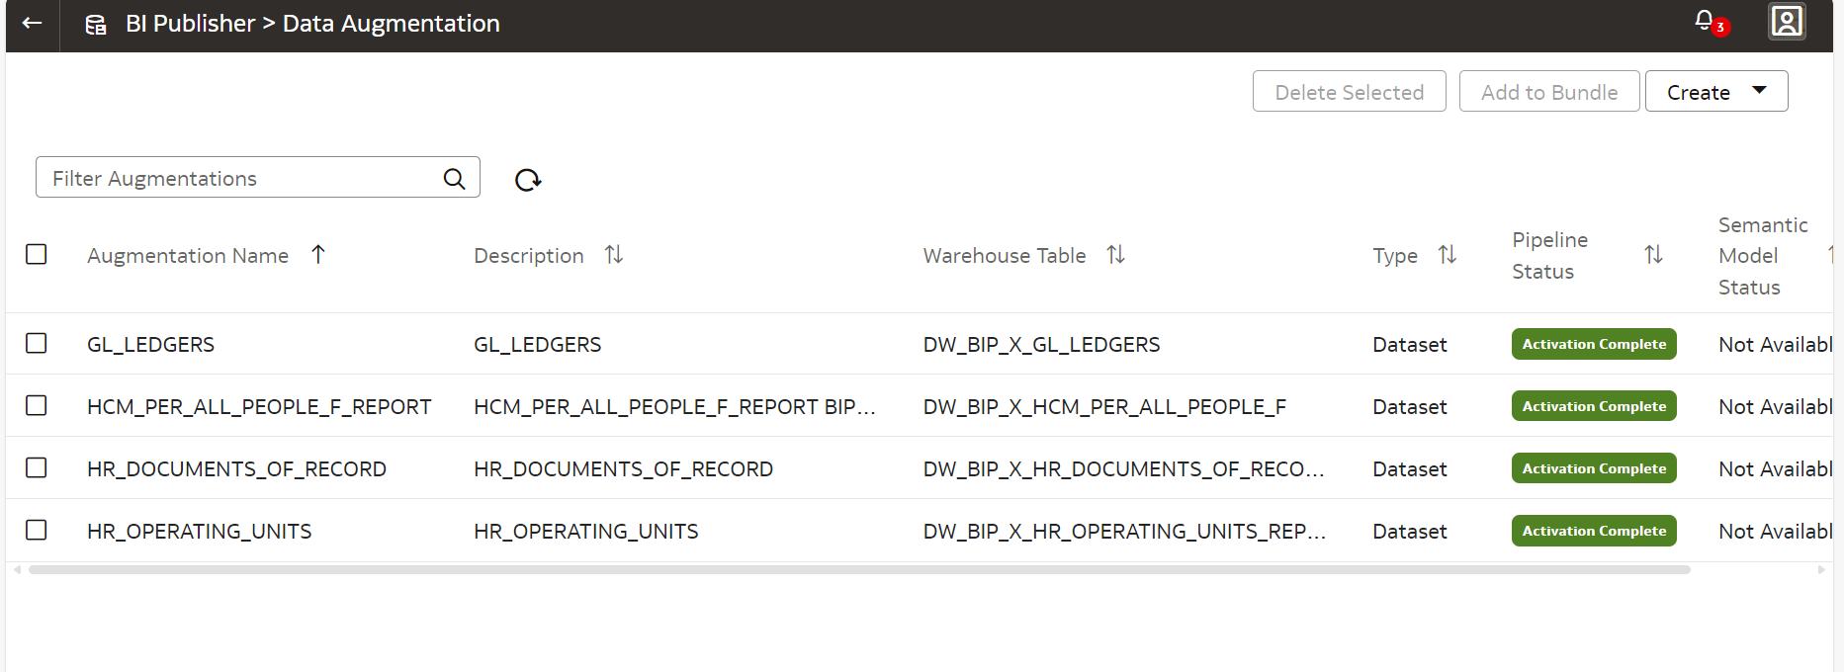Image resolution: width=1844 pixels, height=672 pixels.
Task: Check the HCM_PER_ALL_PEOPLE_F_REPORT row checkbox
Action: [37, 405]
